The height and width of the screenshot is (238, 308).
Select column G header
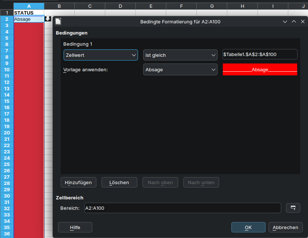point(212,6)
